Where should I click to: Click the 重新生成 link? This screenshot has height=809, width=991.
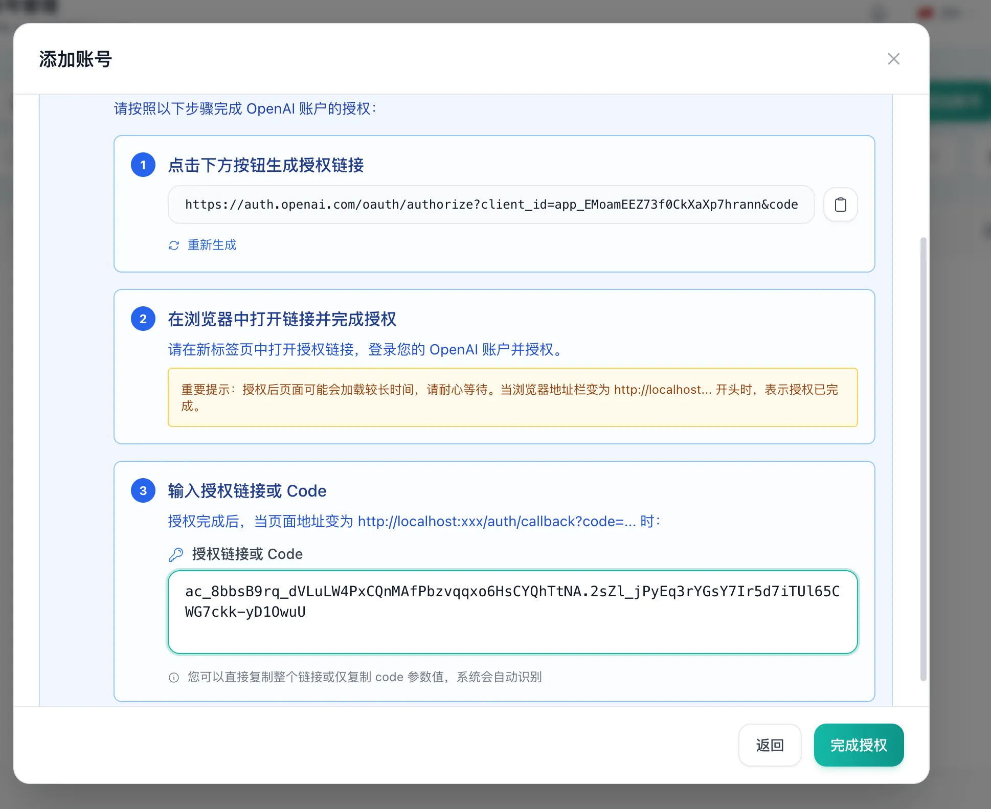point(212,245)
